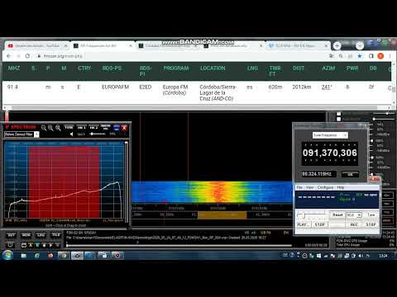Screen dimensions: 397x297
Task: Click the second top-row button in SDR control bar
Action: (26, 235)
